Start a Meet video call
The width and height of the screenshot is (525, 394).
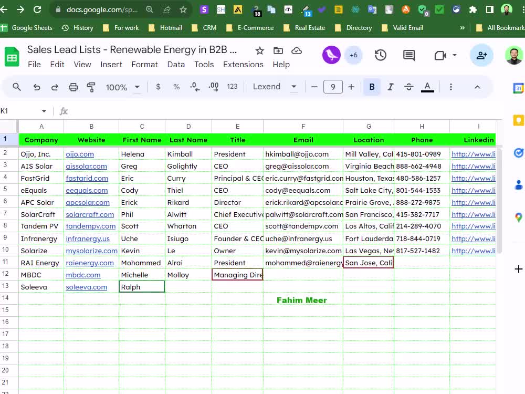pyautogui.click(x=440, y=55)
